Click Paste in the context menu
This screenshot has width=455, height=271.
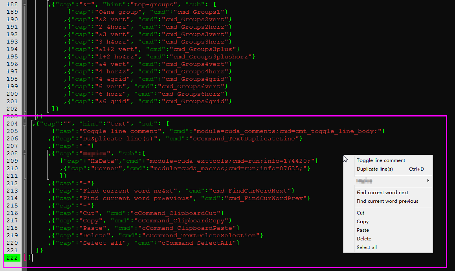(363, 230)
